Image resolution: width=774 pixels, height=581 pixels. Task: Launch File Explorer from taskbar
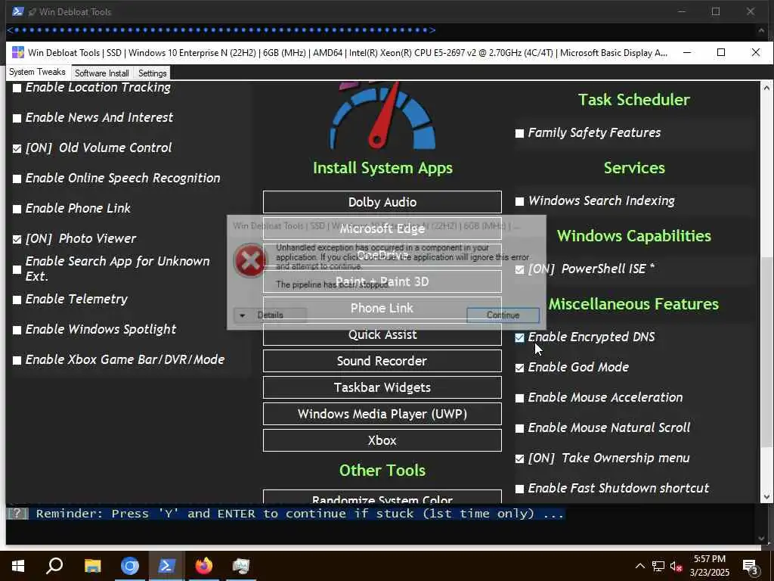(92, 566)
